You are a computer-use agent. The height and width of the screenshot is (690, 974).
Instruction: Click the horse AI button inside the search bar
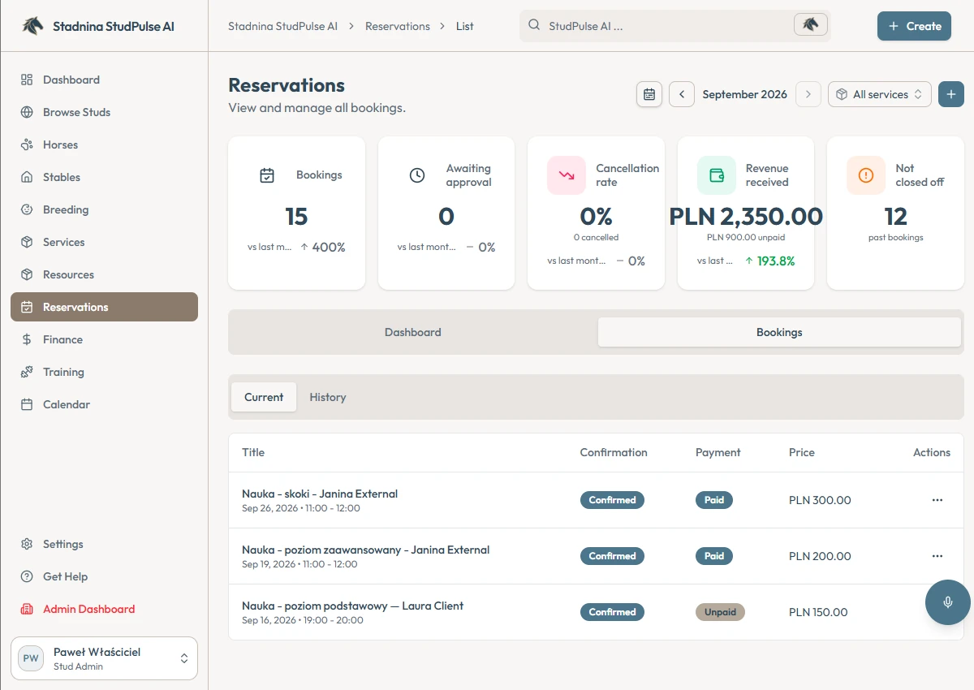tap(811, 24)
